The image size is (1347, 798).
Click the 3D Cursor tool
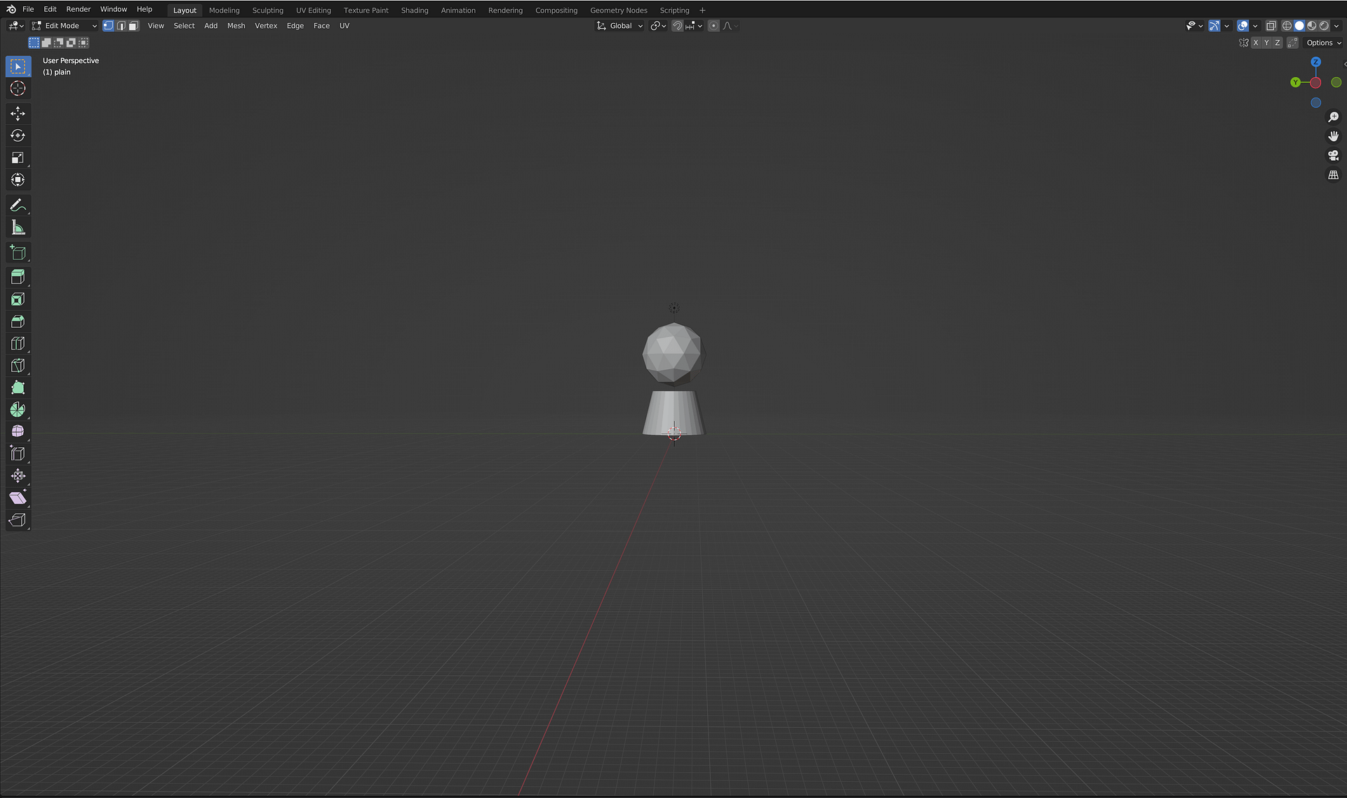18,88
